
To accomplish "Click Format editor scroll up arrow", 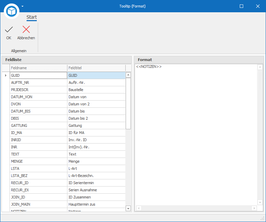I will coord(260,67).
